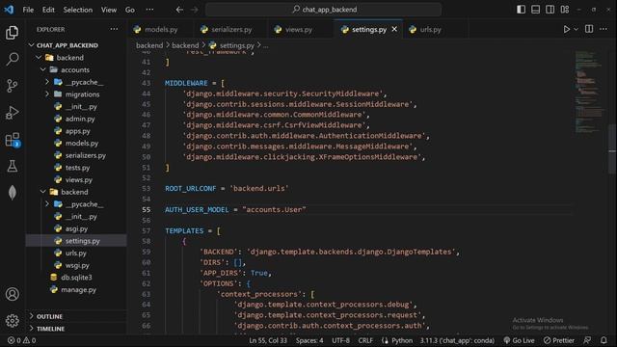Open asgi.py in the explorer

coord(76,228)
